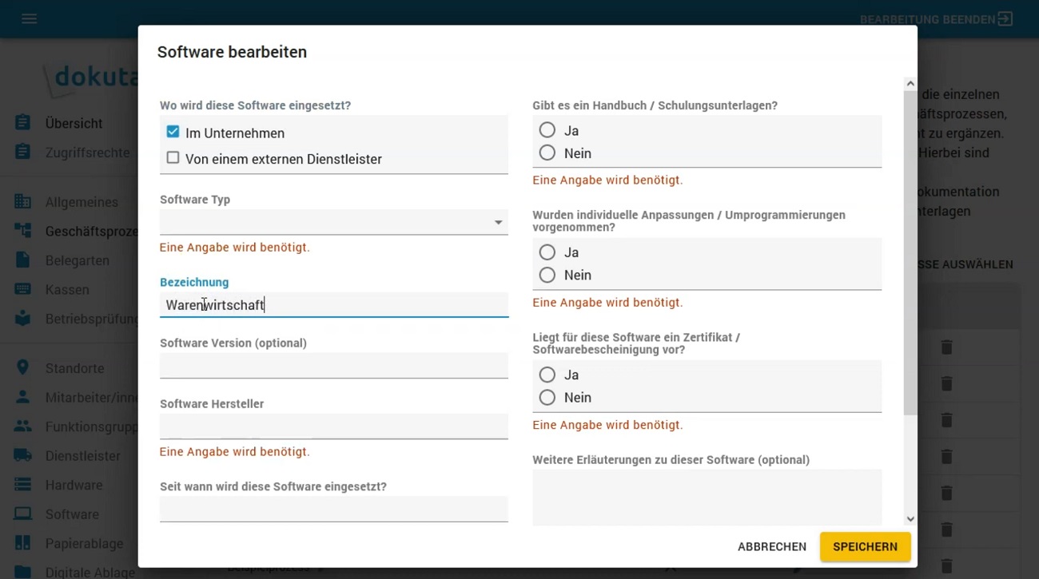
Task: Click the Betriebsprüfung sidebar icon
Action: 23,318
